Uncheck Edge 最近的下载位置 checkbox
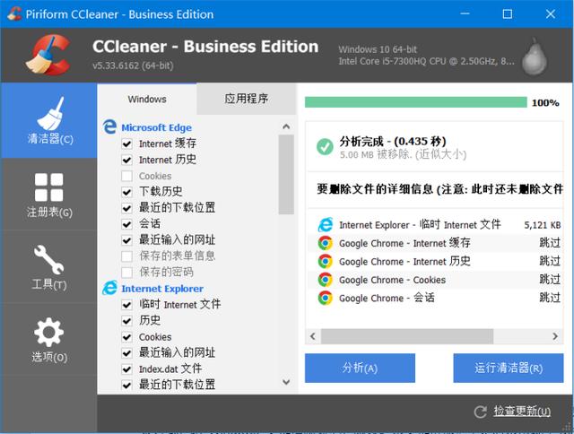 click(x=126, y=208)
